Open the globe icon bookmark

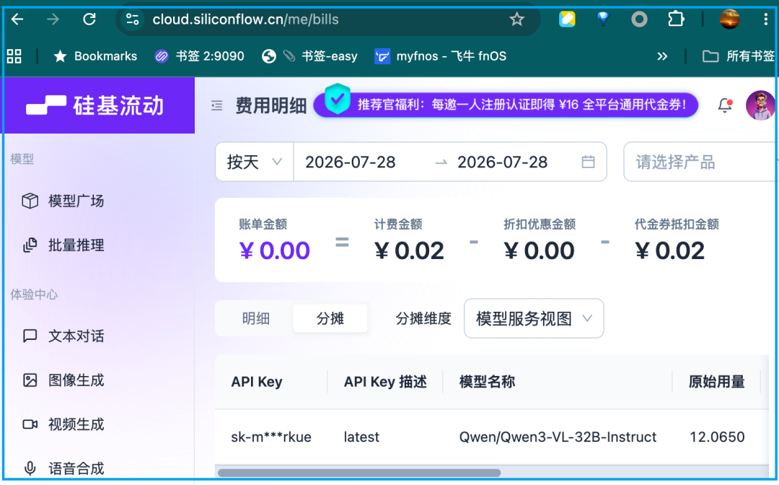point(269,56)
